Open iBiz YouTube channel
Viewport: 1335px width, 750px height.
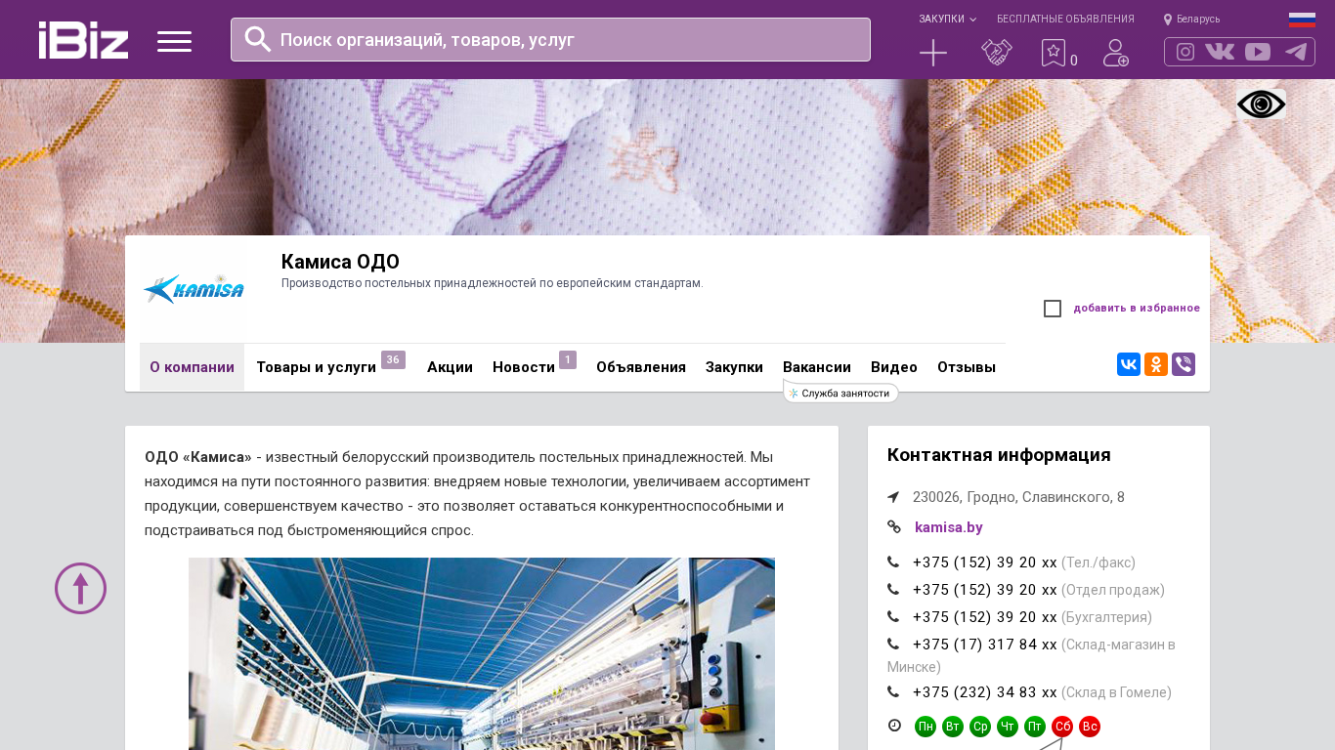pos(1258,52)
